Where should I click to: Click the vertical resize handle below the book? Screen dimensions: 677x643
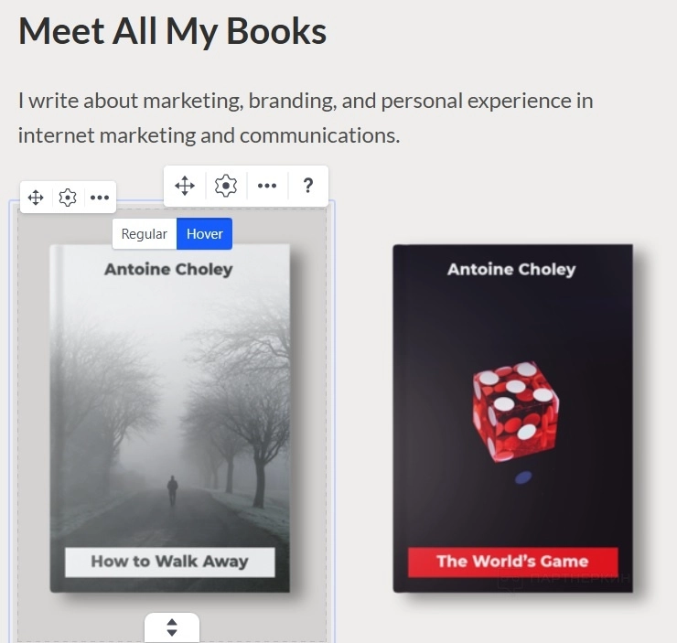coord(172,627)
